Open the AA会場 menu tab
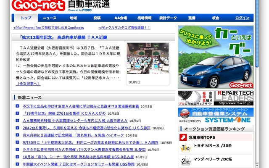The height and width of the screenshot is (168, 269). pyautogui.click(x=121, y=18)
